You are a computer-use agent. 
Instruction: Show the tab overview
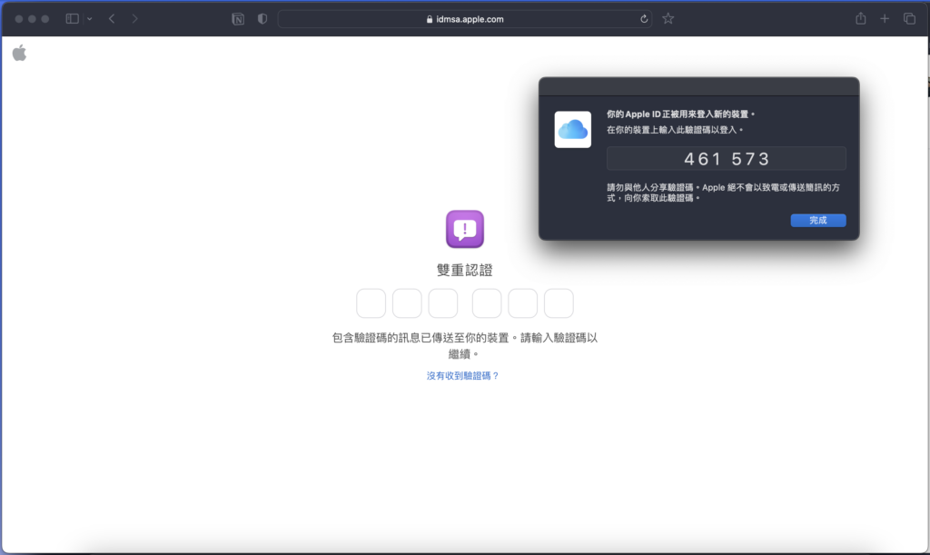click(x=909, y=19)
